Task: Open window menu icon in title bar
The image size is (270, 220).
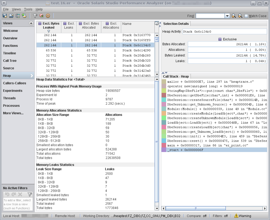Action: 4,3
